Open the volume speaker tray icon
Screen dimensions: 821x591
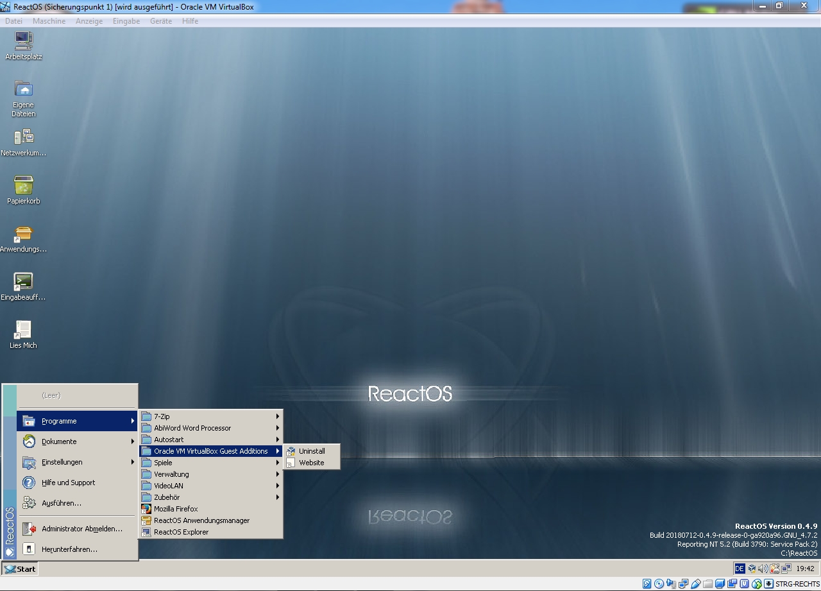[x=763, y=569]
